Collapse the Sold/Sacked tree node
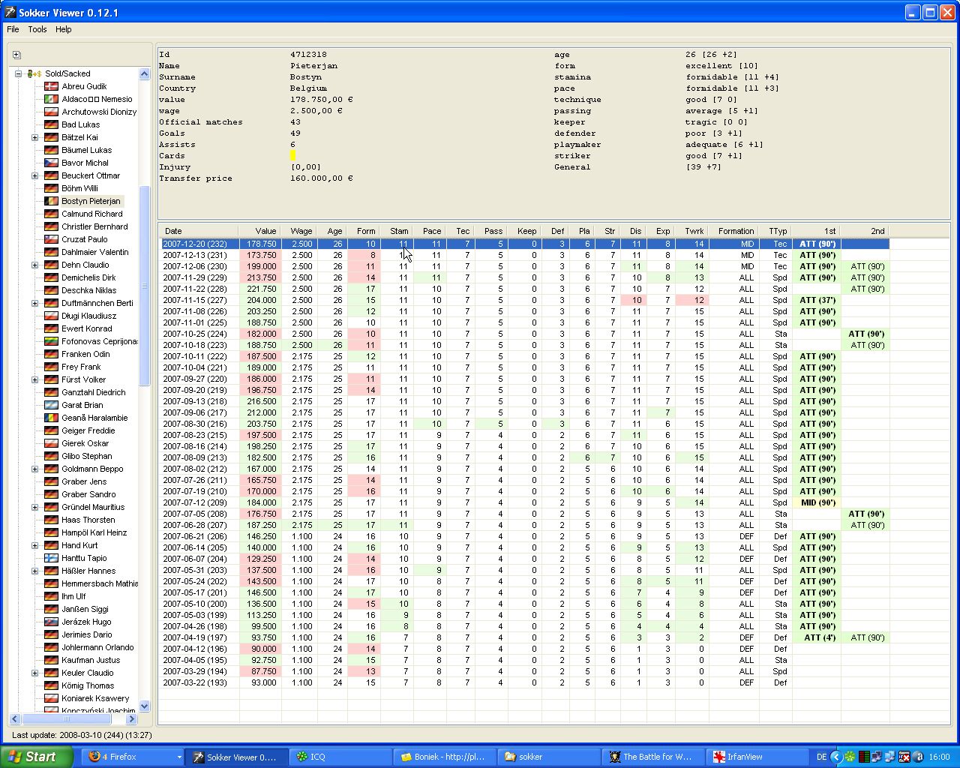The height and width of the screenshot is (768, 960). pyautogui.click(x=18, y=73)
